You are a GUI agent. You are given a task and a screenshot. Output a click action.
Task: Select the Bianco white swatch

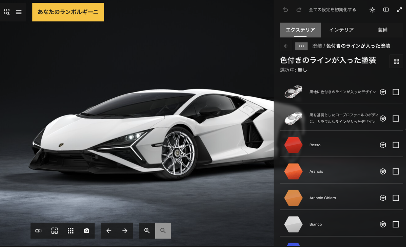(x=293, y=224)
